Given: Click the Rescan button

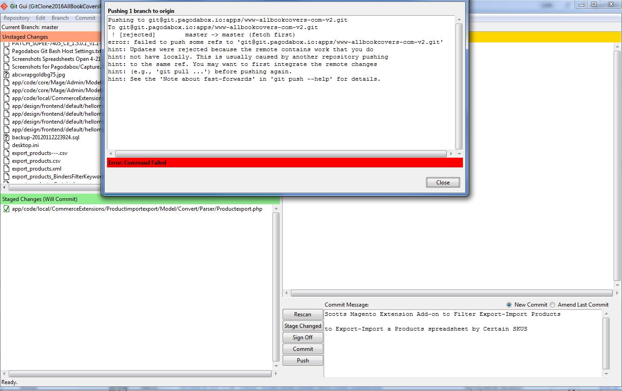Looking at the screenshot, I should point(302,314).
